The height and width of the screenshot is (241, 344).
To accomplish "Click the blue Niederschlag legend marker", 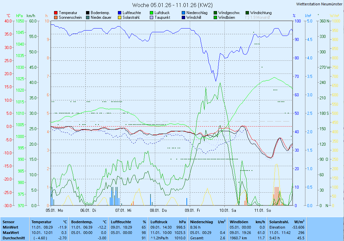I will [183, 13].
